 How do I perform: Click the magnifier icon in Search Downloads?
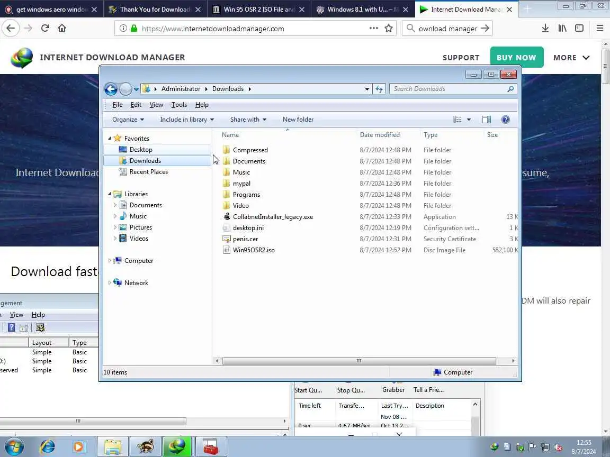[510, 89]
